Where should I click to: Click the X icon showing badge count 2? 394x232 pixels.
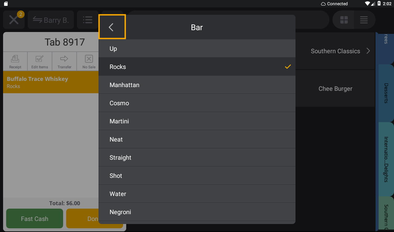point(14,20)
